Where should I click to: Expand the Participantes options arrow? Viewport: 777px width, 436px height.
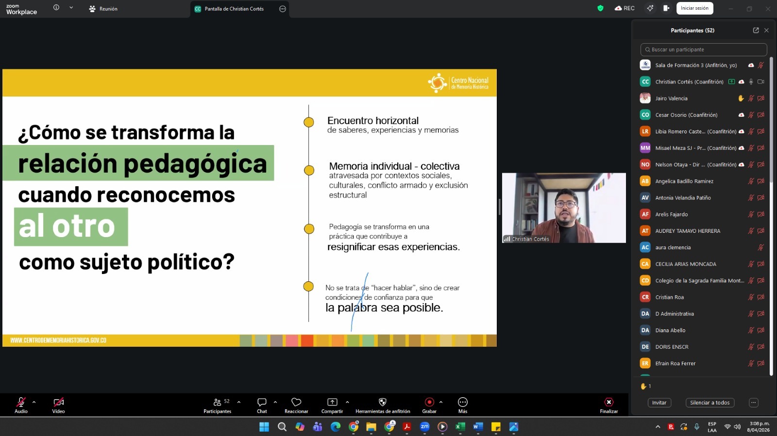(239, 402)
